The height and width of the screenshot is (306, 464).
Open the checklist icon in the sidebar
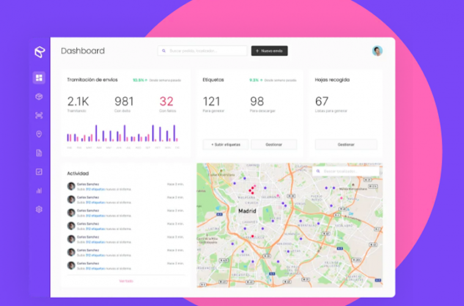[39, 172]
